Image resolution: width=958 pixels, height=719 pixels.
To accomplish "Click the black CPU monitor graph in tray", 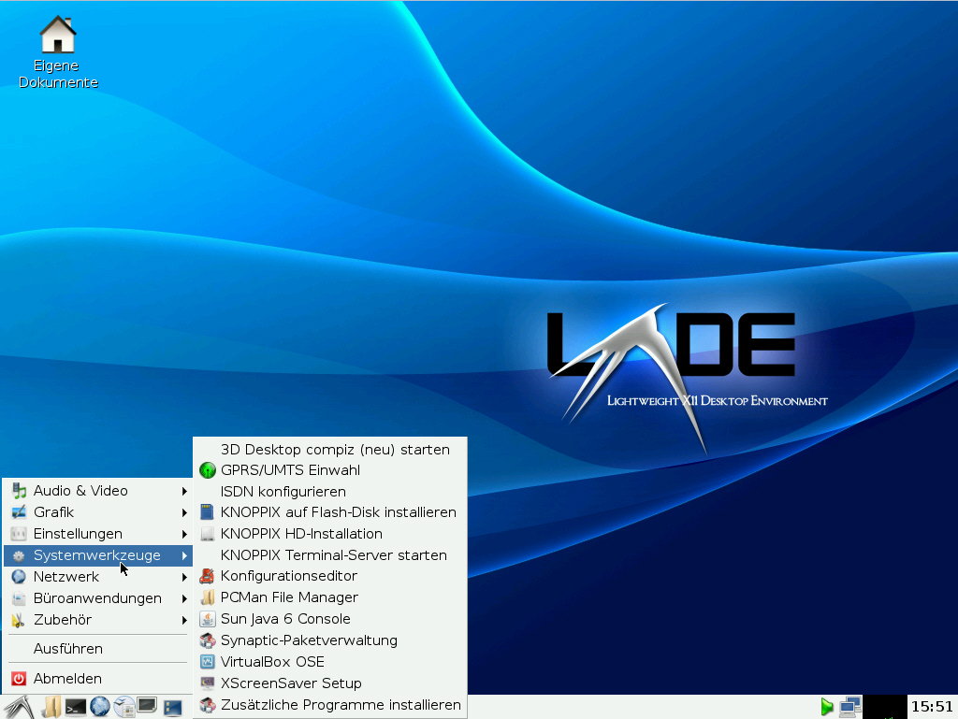I will coord(885,707).
